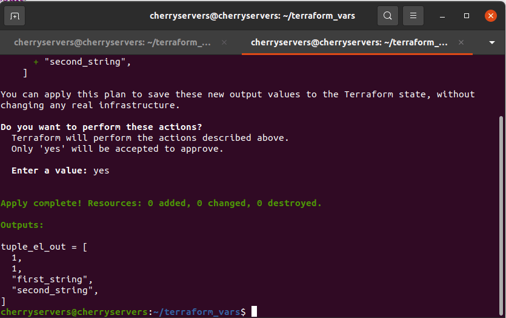
Task: Close the first terraform_vars tab
Action: (x=224, y=42)
